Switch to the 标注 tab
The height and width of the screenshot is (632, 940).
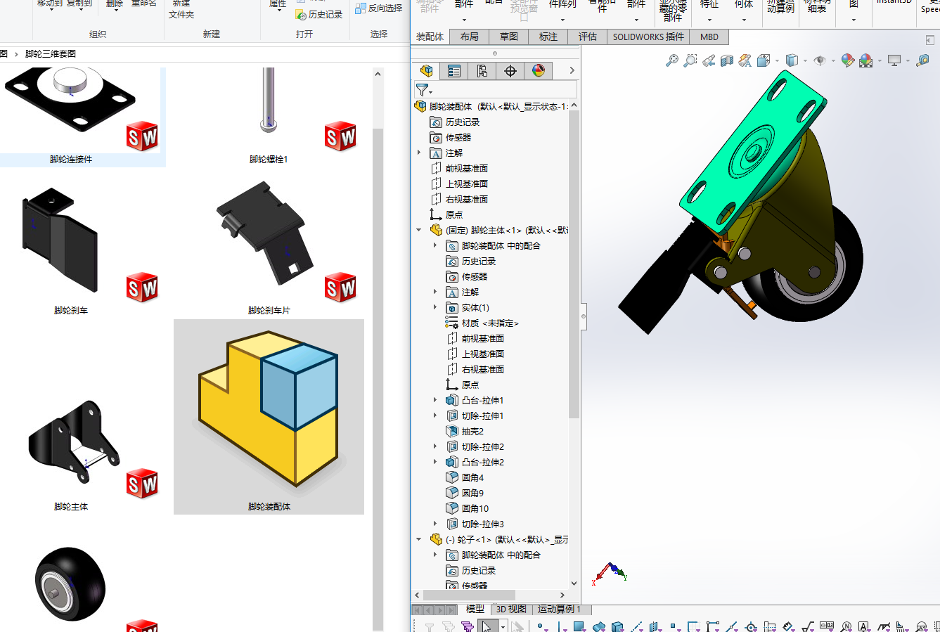[x=548, y=37]
